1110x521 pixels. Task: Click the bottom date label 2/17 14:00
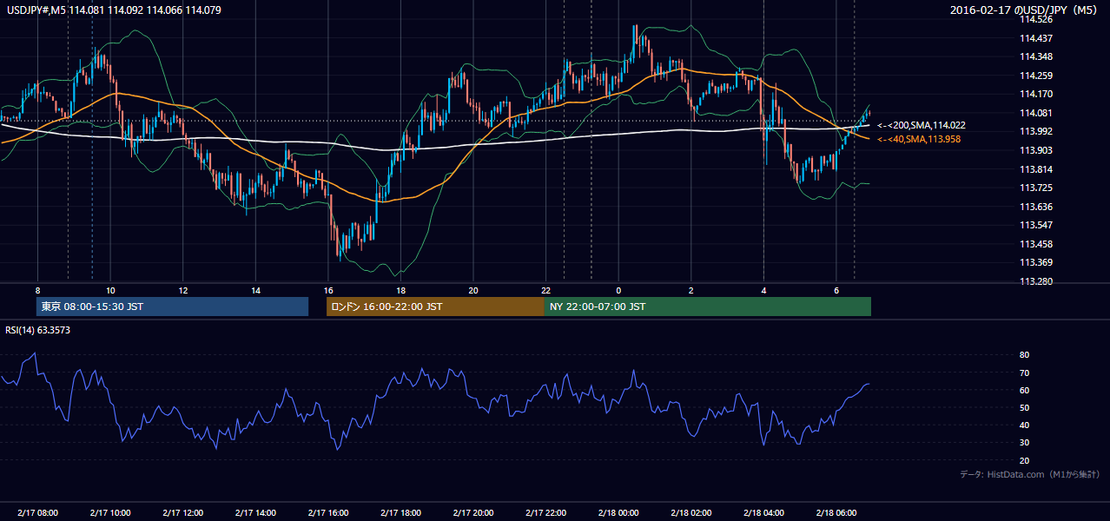(x=255, y=512)
